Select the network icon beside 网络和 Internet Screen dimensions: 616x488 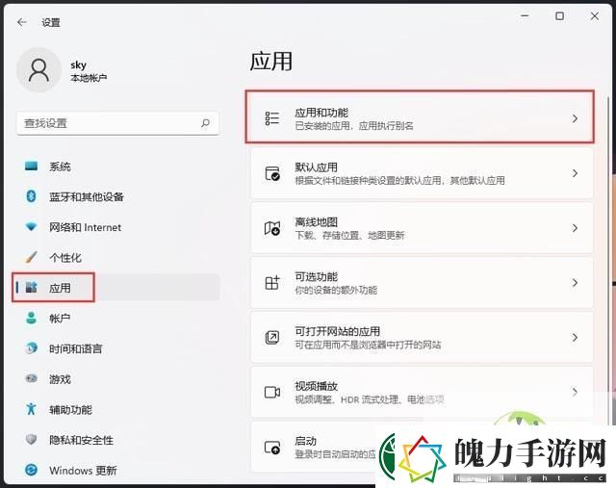tap(31, 227)
